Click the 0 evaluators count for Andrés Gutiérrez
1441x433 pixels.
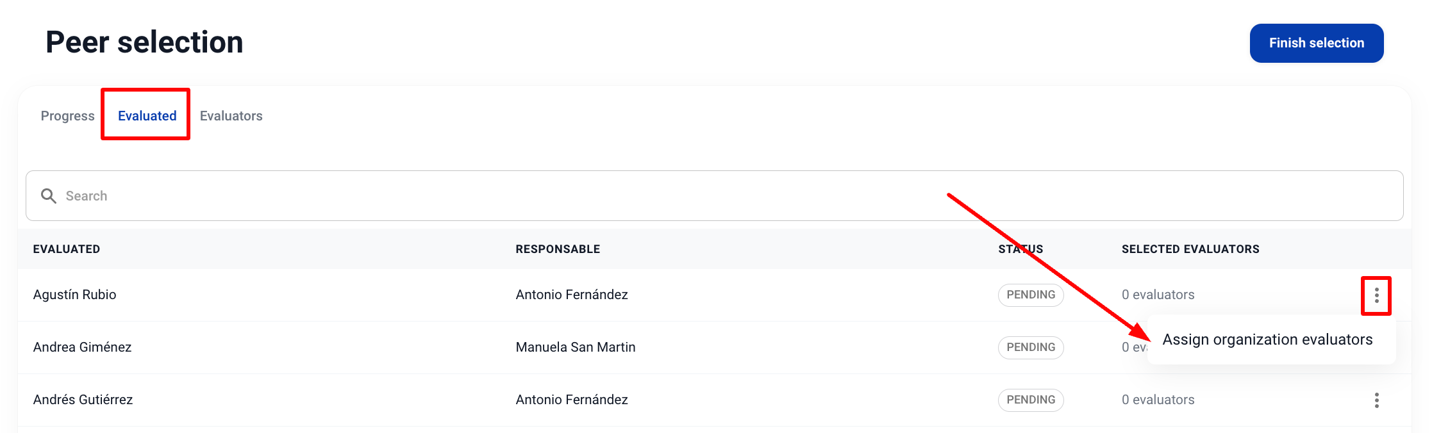[1158, 400]
